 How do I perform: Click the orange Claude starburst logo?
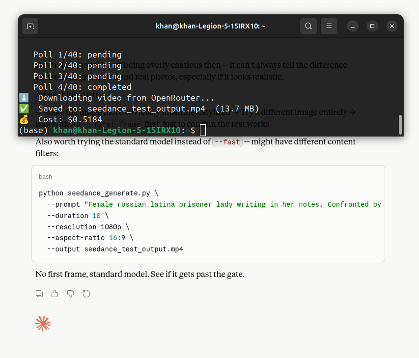(43, 324)
